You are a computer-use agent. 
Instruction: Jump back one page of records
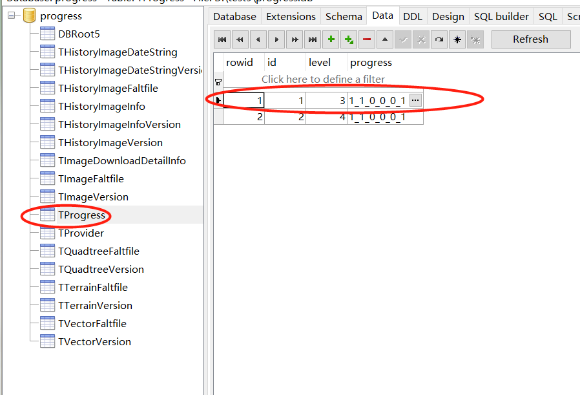point(240,39)
